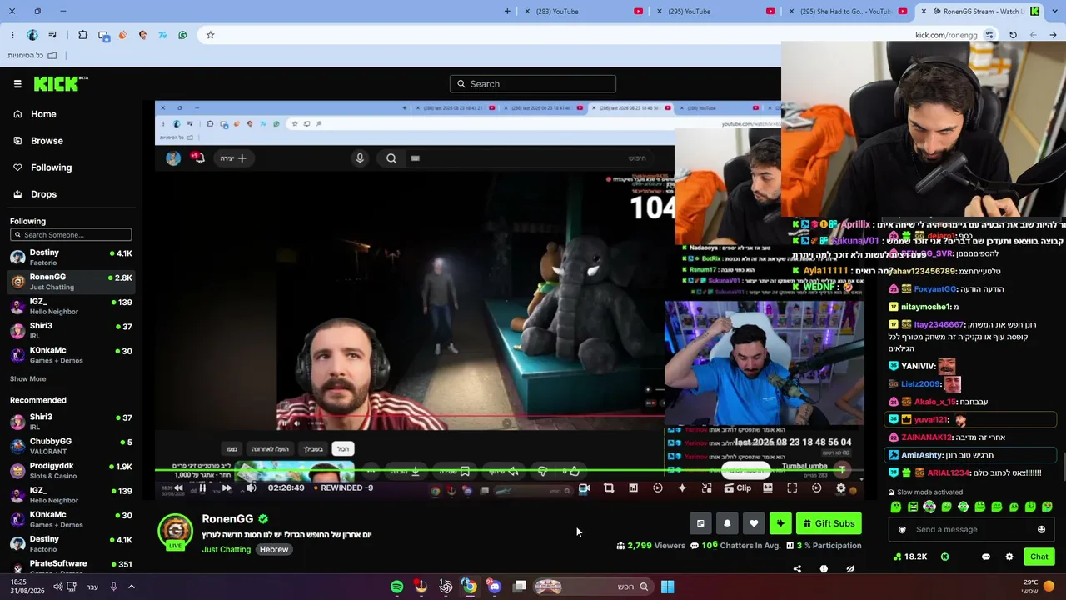Click the Search Someone input box

pyautogui.click(x=71, y=234)
